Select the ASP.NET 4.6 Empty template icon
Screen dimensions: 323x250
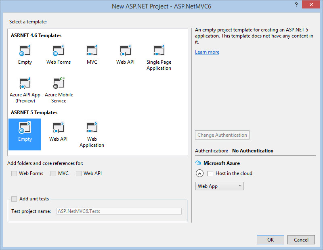[x=25, y=50]
